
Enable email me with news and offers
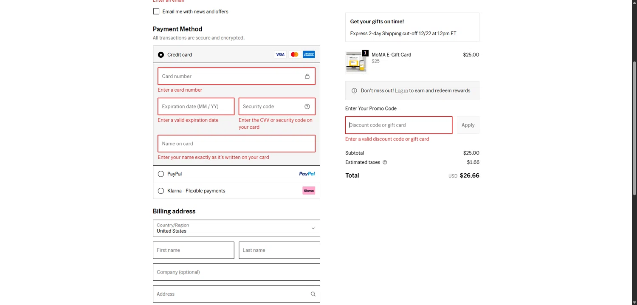(x=156, y=11)
